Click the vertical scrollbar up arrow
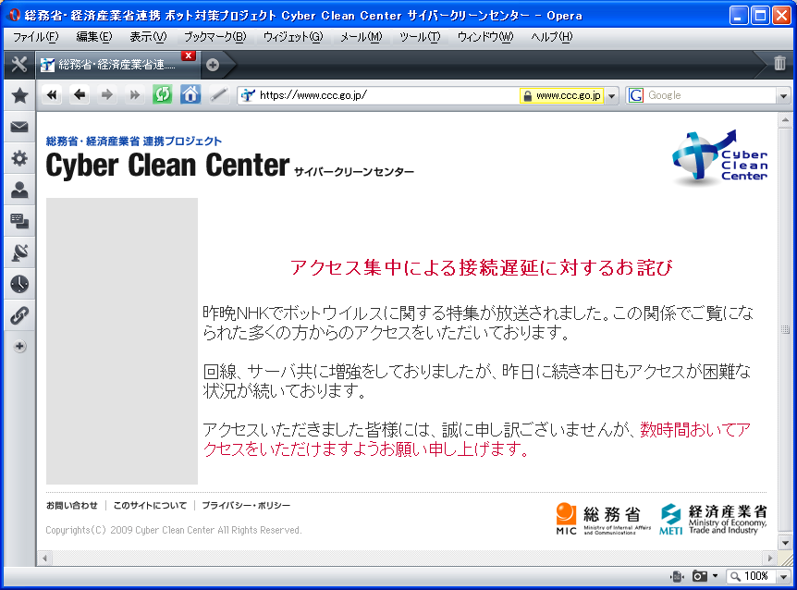Viewport: 797px width, 590px height. click(x=785, y=121)
